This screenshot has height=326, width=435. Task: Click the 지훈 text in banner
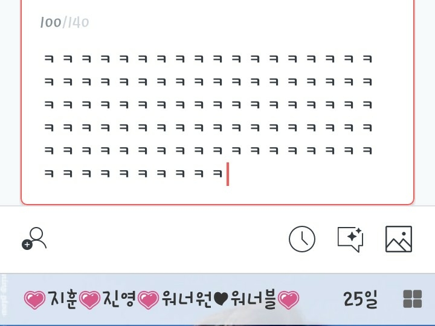tap(62, 299)
